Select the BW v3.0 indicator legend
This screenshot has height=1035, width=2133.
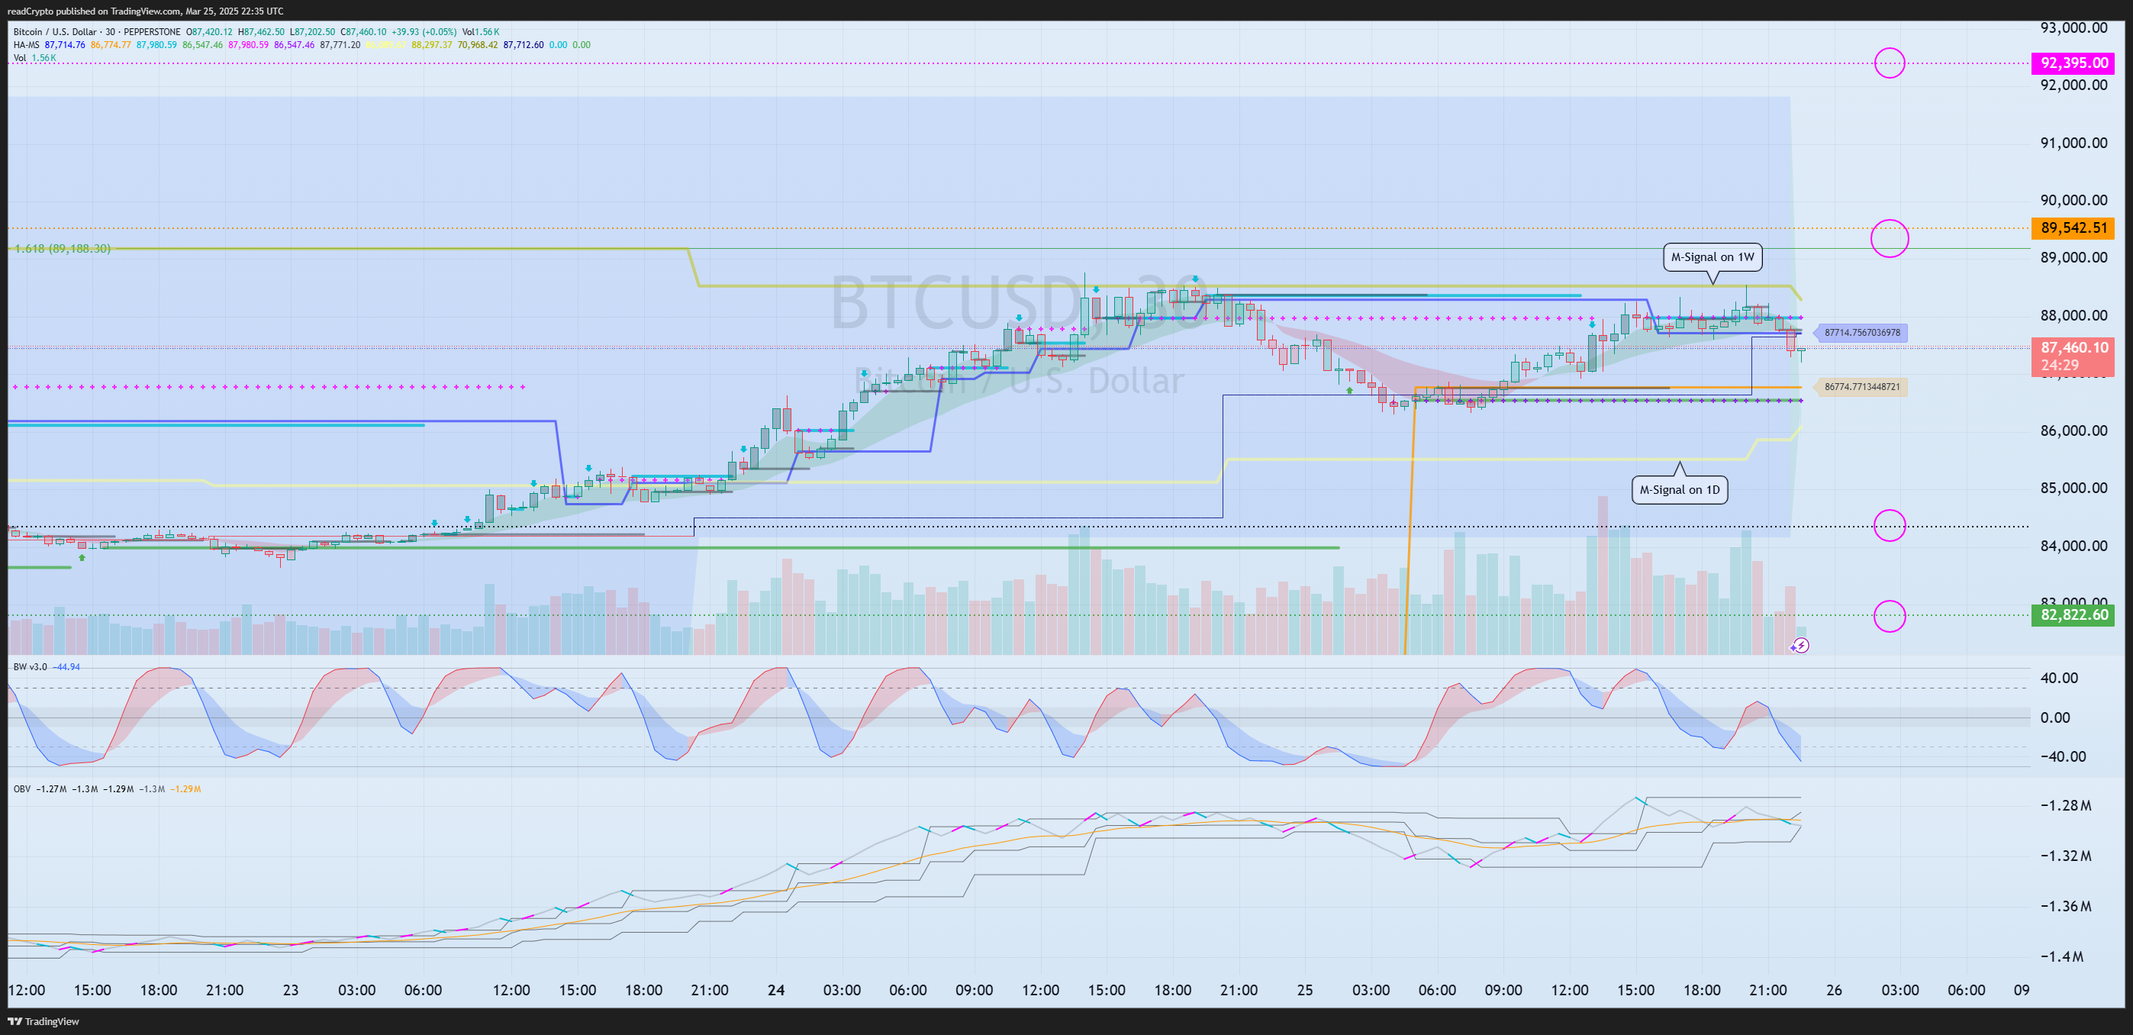click(47, 666)
